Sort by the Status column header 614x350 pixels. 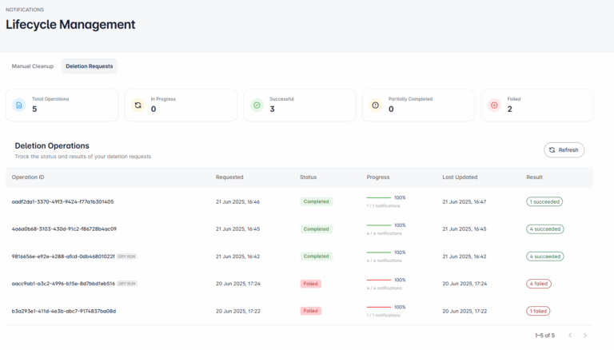pyautogui.click(x=309, y=177)
